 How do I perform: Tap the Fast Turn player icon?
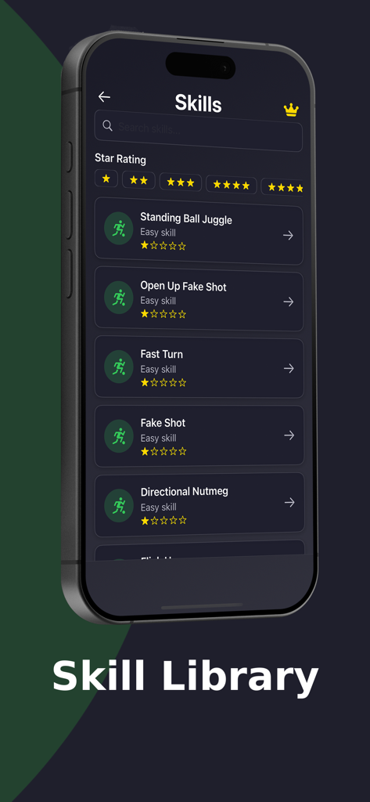[x=119, y=367]
